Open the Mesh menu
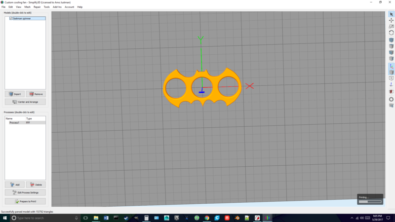 click(27, 7)
